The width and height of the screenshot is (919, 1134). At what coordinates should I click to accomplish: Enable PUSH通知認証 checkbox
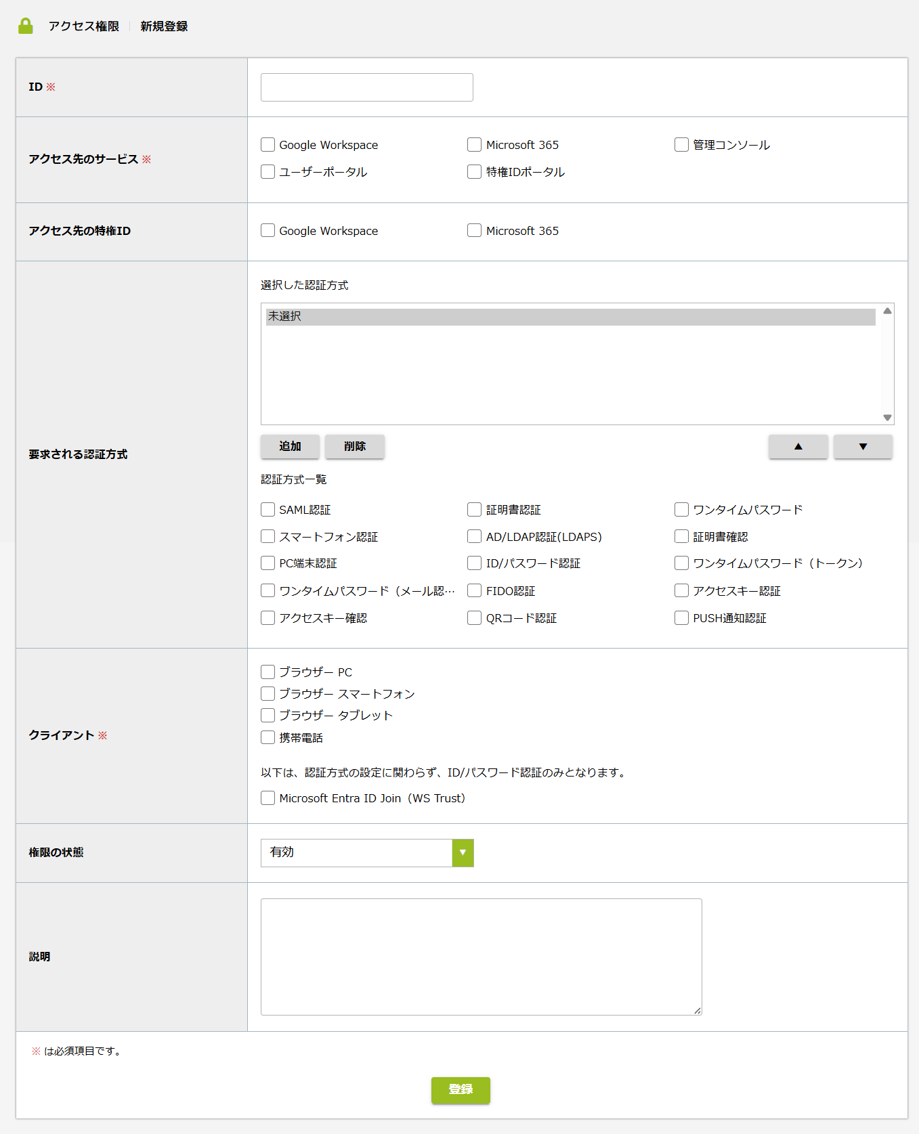[682, 618]
